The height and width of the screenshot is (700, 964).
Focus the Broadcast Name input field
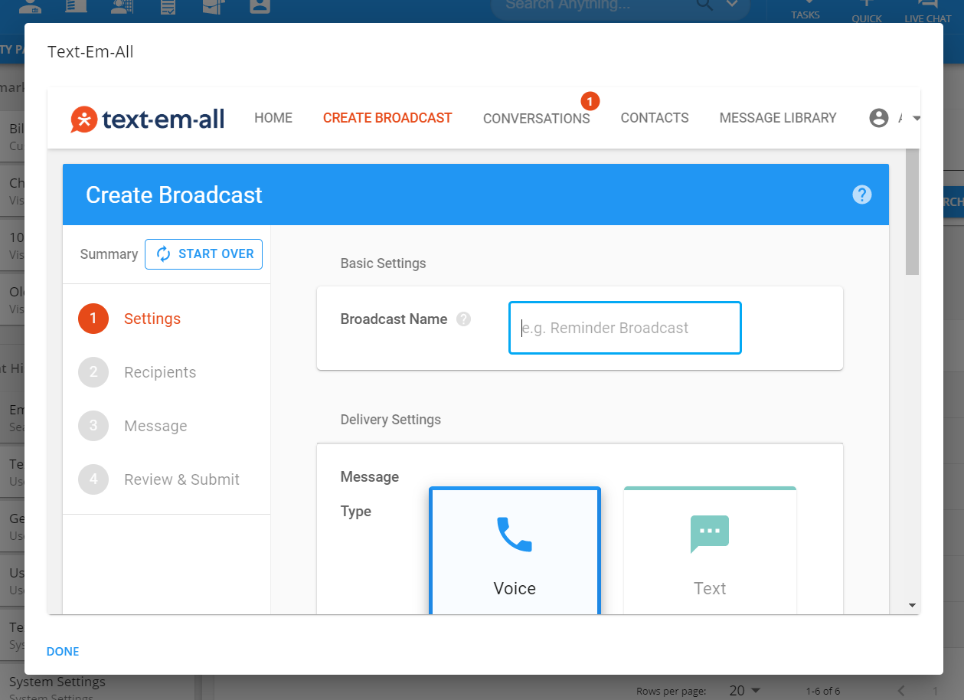click(625, 328)
